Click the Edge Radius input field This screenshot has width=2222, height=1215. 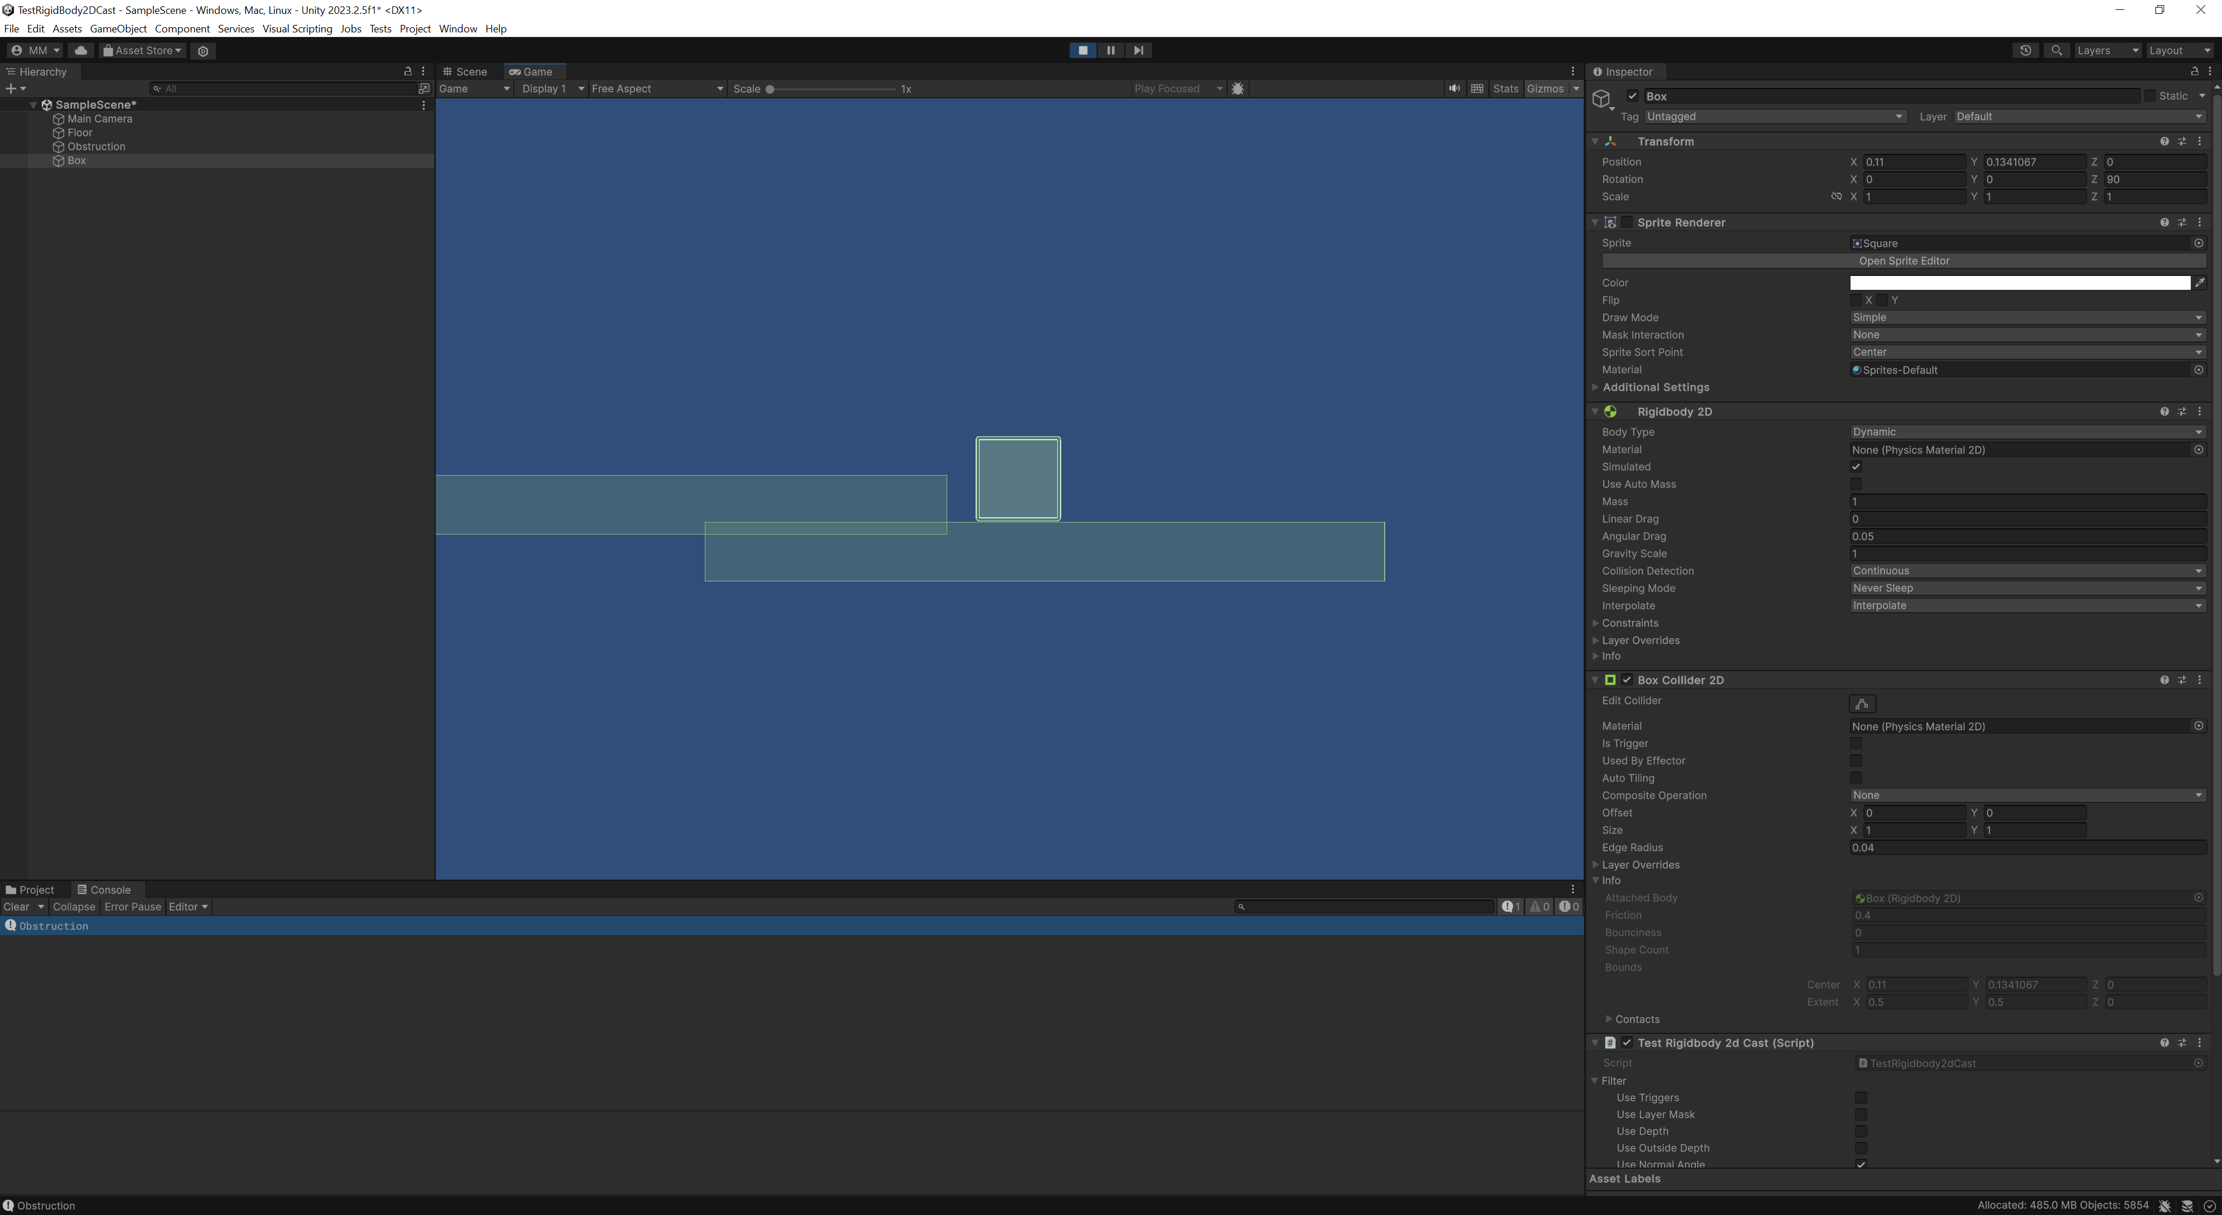click(x=2027, y=848)
